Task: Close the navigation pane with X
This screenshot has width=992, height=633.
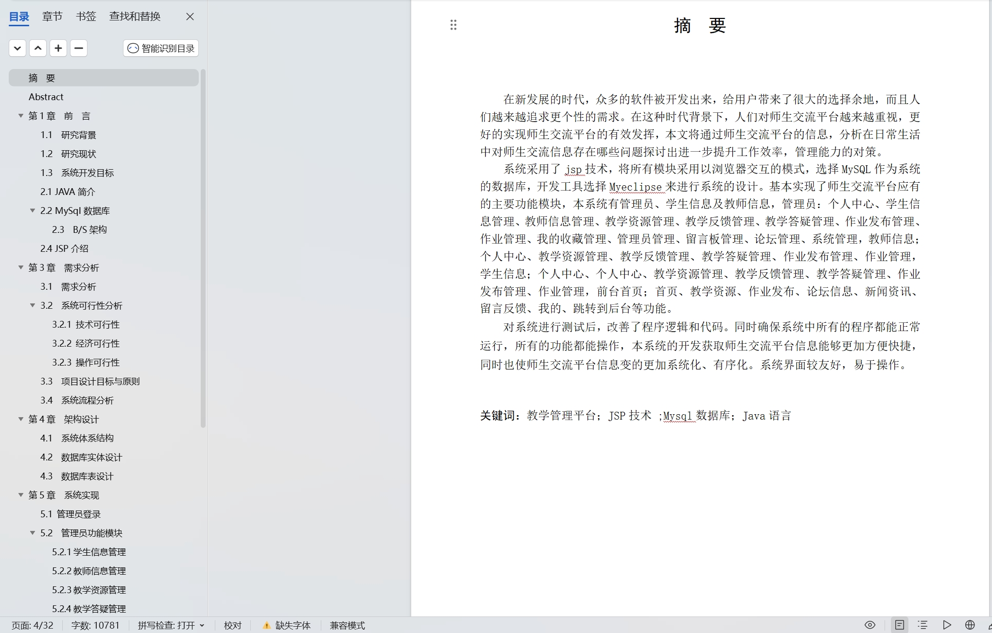Action: [x=190, y=17]
